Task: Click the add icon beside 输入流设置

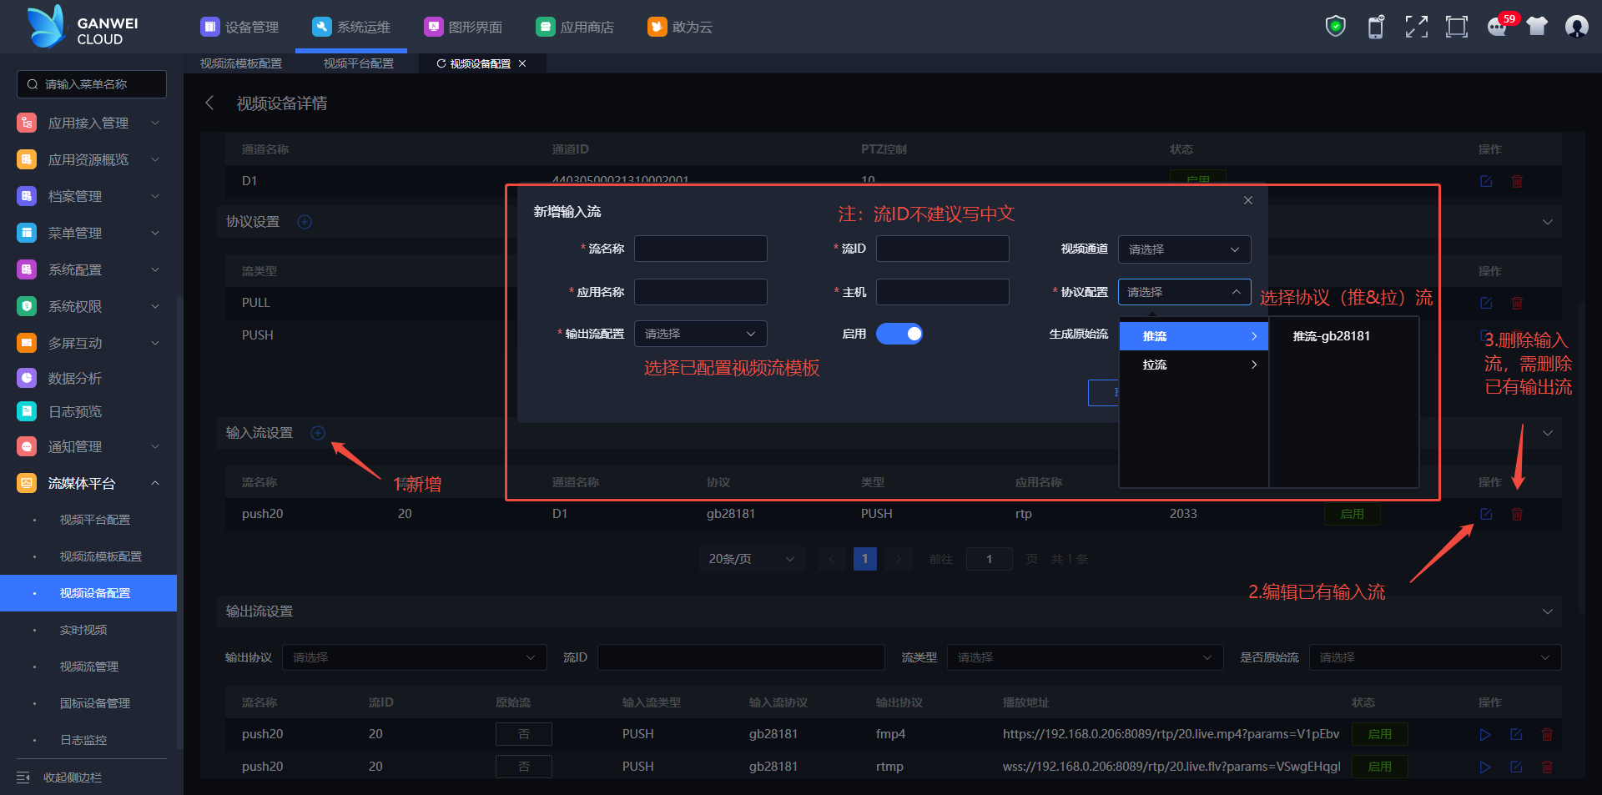Action: pyautogui.click(x=318, y=433)
